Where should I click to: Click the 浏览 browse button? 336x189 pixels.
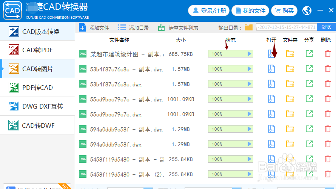[326, 27]
